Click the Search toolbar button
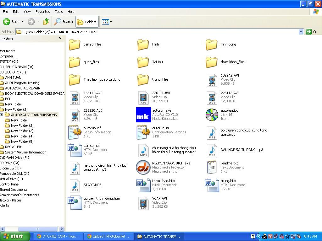This screenshot has width=322, height=241. [64, 22]
